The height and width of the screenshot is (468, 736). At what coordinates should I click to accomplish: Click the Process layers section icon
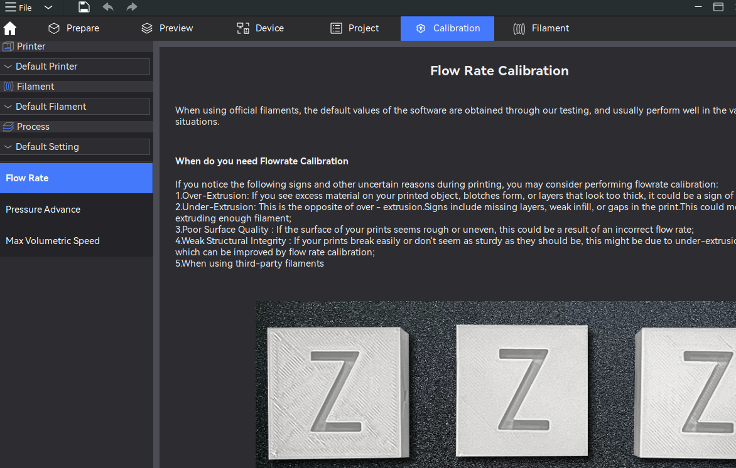(x=8, y=127)
